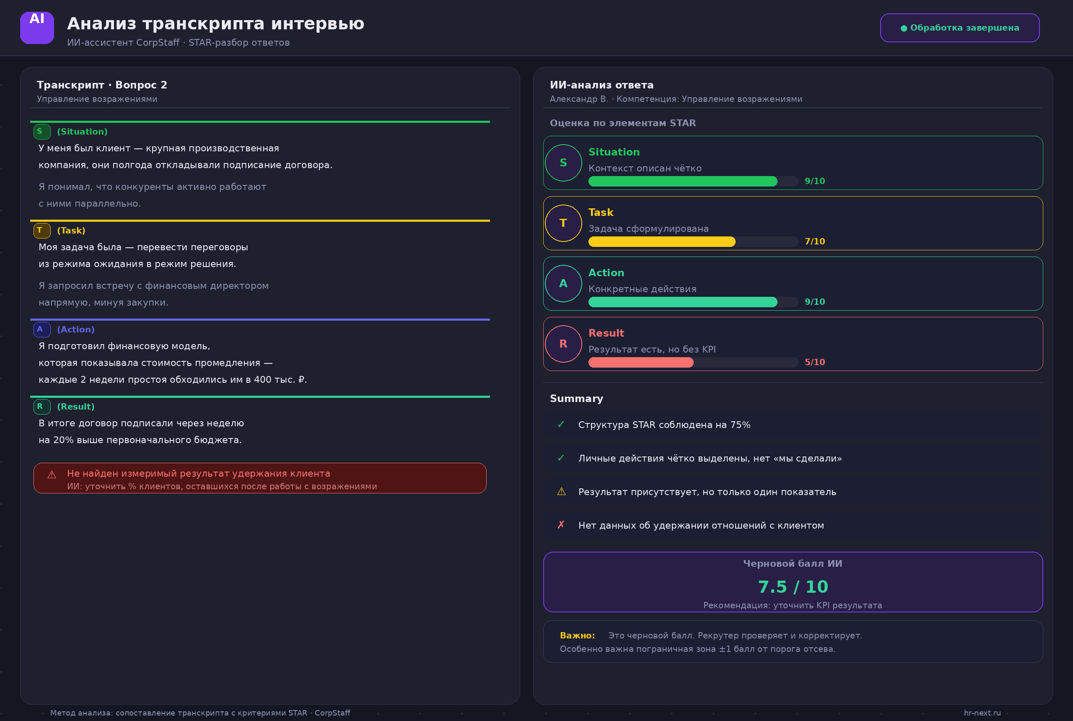
Task: Click the checkmark next to STAR 75% summary
Action: pos(561,424)
